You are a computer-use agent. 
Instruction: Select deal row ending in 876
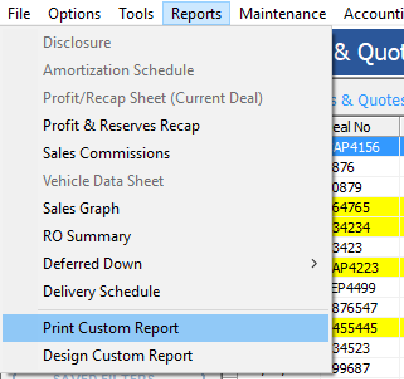[x=368, y=167]
